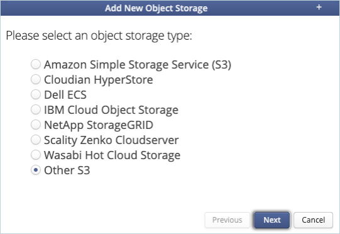Pick the NetApp StorageGRID radio button
340x234 pixels.
36,125
